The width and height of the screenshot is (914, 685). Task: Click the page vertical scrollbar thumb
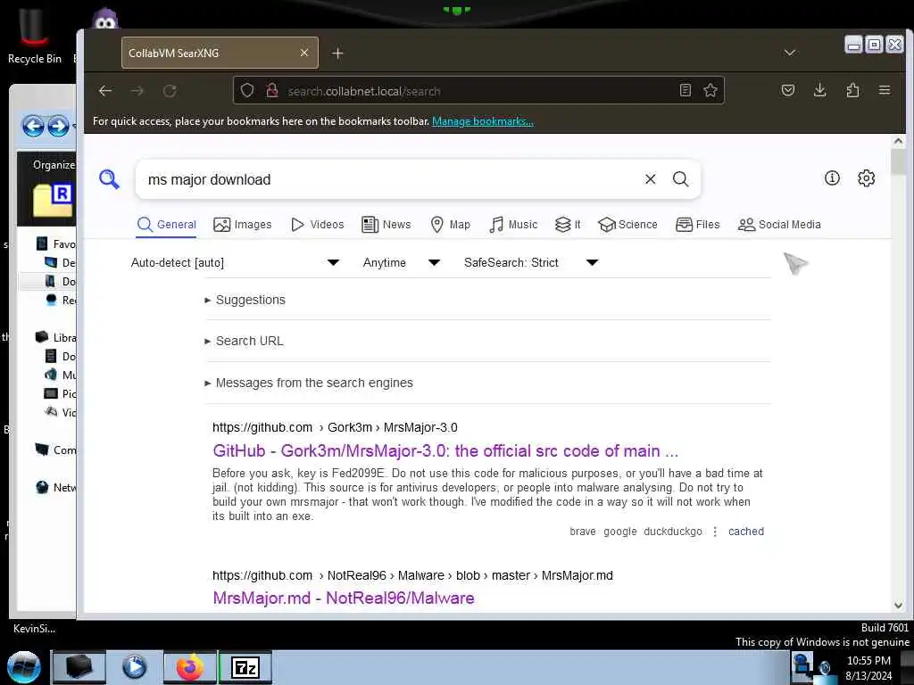pyautogui.click(x=898, y=162)
